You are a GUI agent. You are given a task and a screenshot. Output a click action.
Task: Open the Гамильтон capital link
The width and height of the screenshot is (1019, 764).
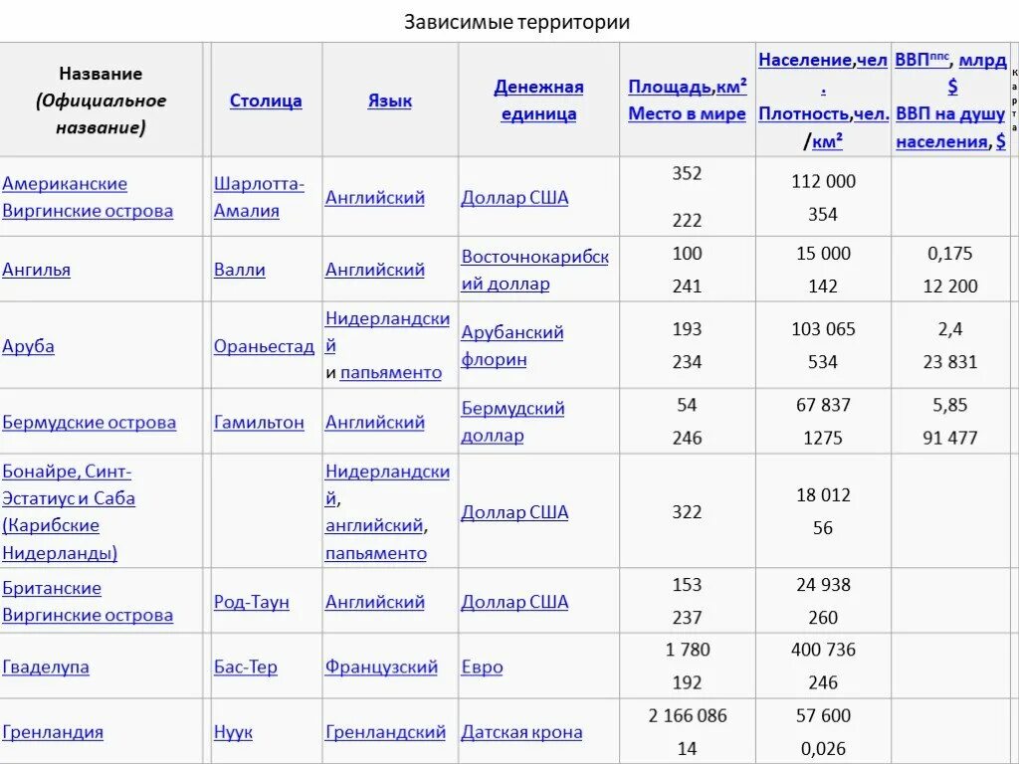pyautogui.click(x=259, y=422)
